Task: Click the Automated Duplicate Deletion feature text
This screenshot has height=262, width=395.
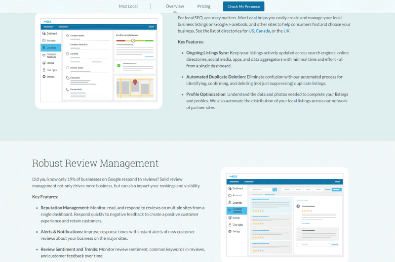Action: 264,80
